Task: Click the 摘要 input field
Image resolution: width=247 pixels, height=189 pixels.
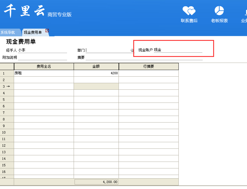Action: [x=144, y=58]
